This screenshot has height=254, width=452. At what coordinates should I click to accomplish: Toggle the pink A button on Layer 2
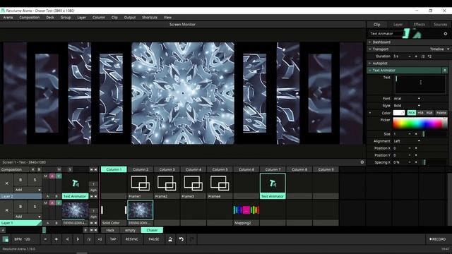coord(52,176)
